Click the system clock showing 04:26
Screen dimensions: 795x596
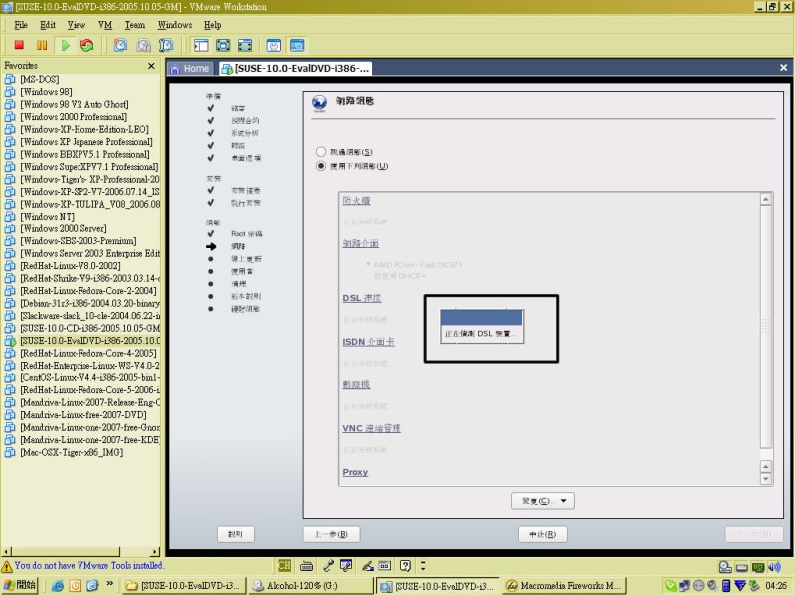pyautogui.click(x=776, y=586)
